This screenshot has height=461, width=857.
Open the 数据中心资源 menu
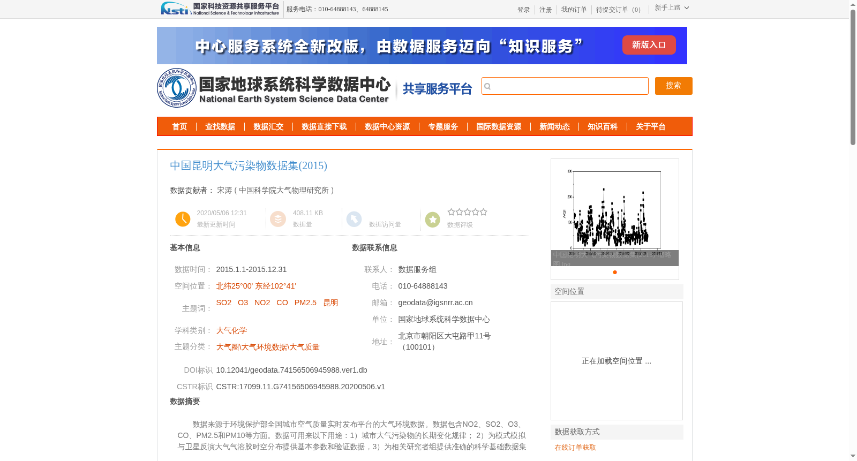coord(387,126)
